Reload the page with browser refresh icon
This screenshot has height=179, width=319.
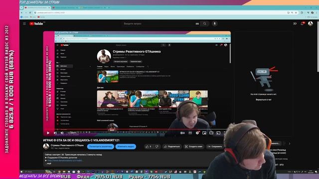pyautogui.click(x=30, y=12)
